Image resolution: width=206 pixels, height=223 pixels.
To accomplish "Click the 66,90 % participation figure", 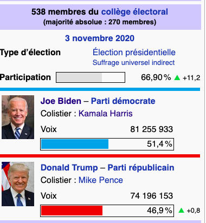I will [x=156, y=77].
